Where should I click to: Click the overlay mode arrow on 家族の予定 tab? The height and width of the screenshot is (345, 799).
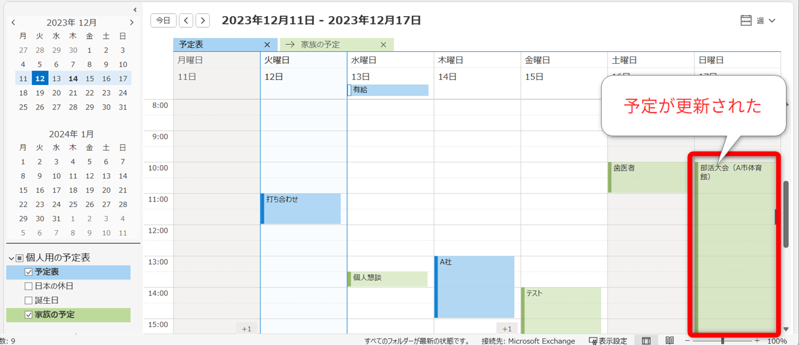(290, 45)
